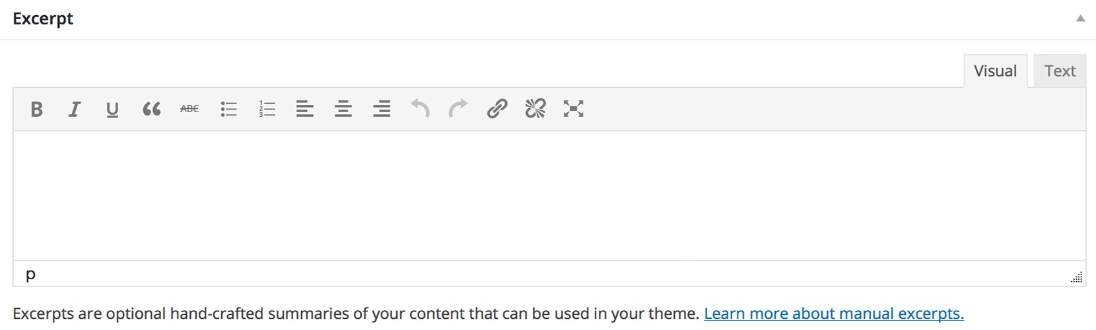Switch to the Visual editor tab

click(x=995, y=71)
